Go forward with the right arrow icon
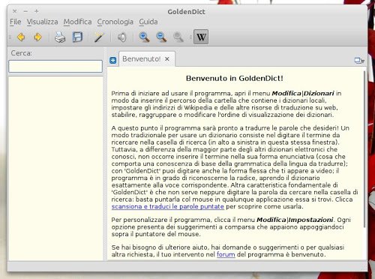The image size is (375, 279). click(37, 37)
